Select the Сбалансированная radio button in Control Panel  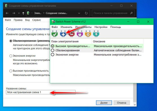11,41
